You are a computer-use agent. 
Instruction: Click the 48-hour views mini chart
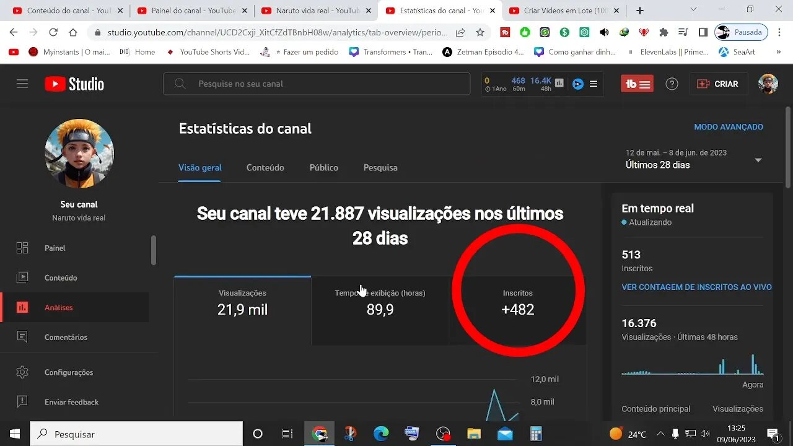(693, 365)
